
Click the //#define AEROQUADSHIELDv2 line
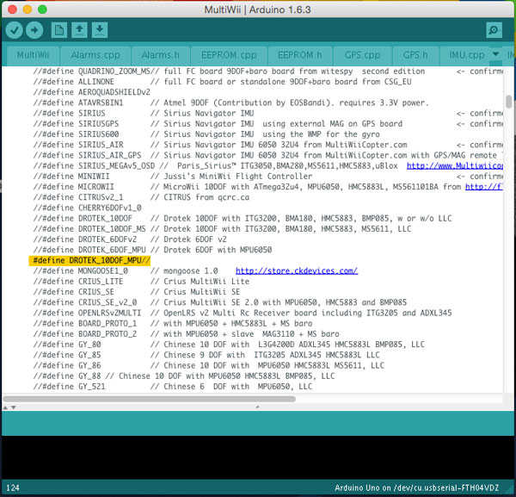91,92
